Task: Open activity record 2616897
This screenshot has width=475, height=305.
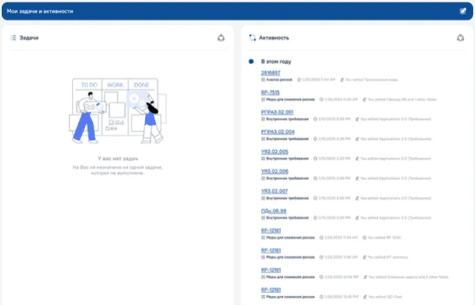Action: (x=270, y=73)
